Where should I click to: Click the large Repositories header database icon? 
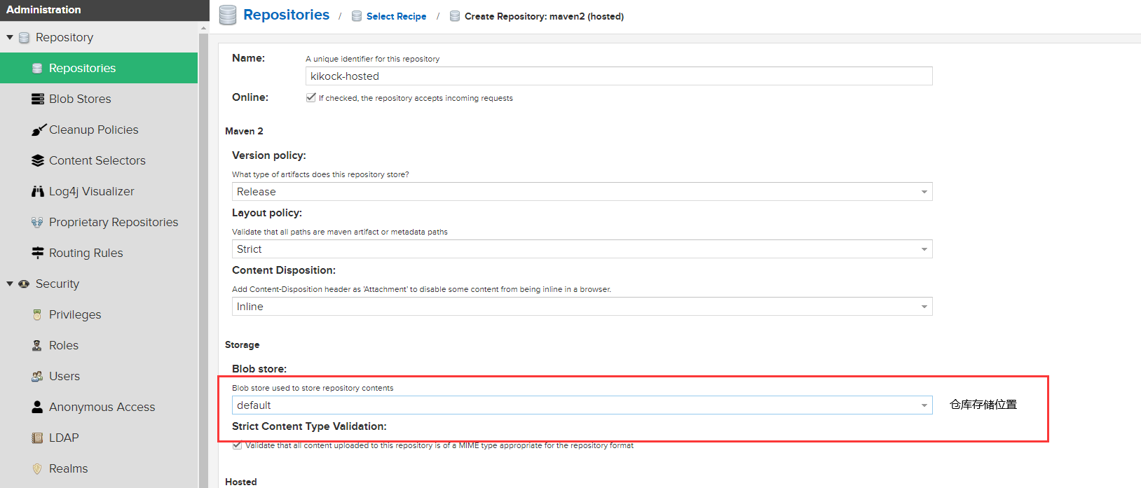point(228,15)
